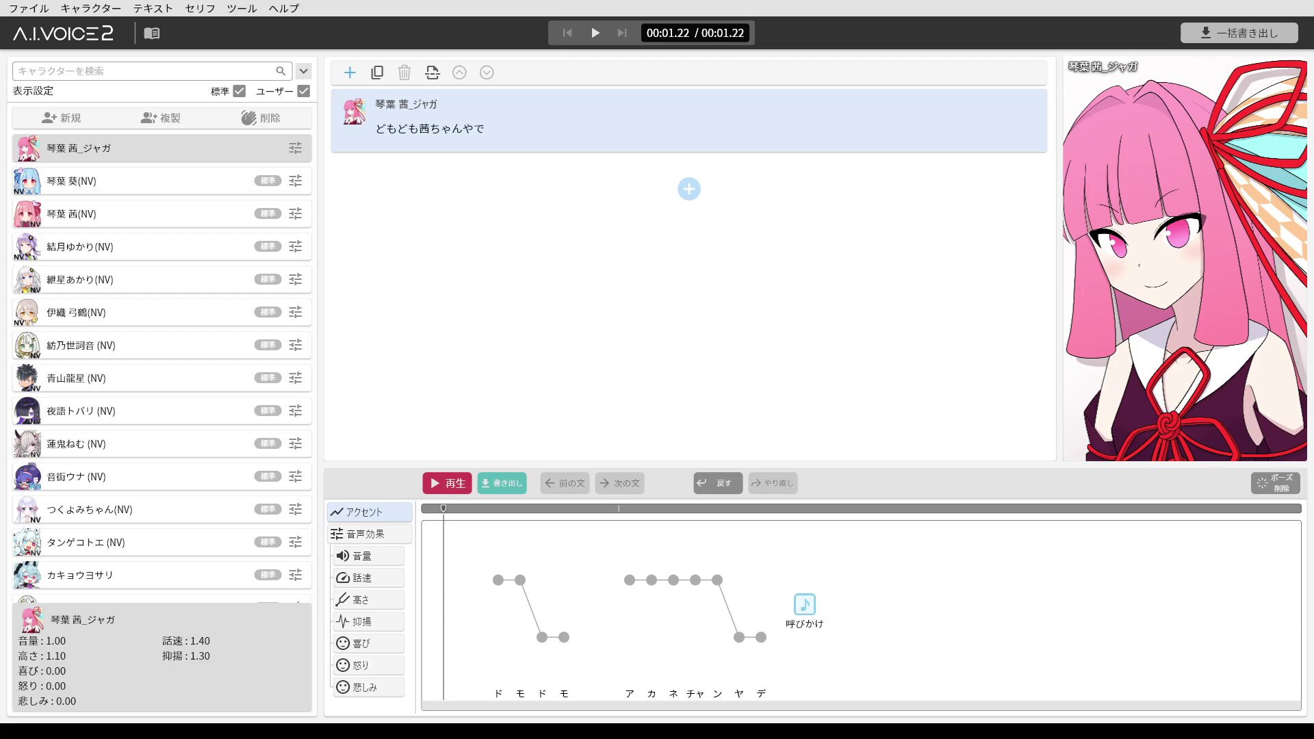Expand the 音声効果 section
Screen dimensions: 1314x739
point(370,534)
